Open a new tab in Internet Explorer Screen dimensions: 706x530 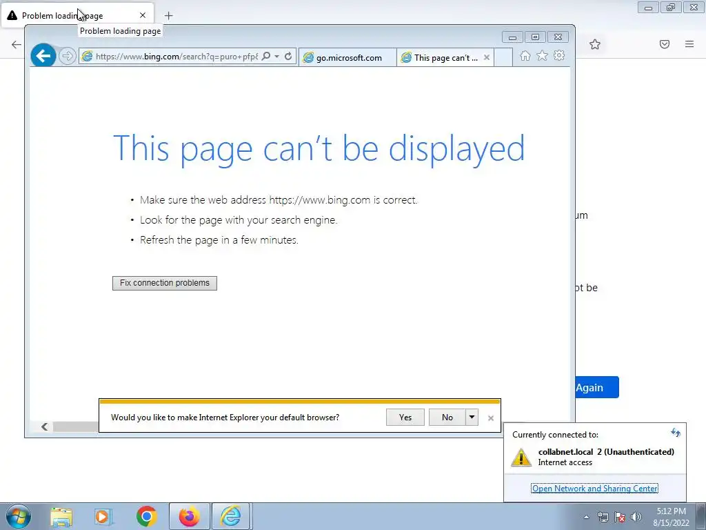503,58
